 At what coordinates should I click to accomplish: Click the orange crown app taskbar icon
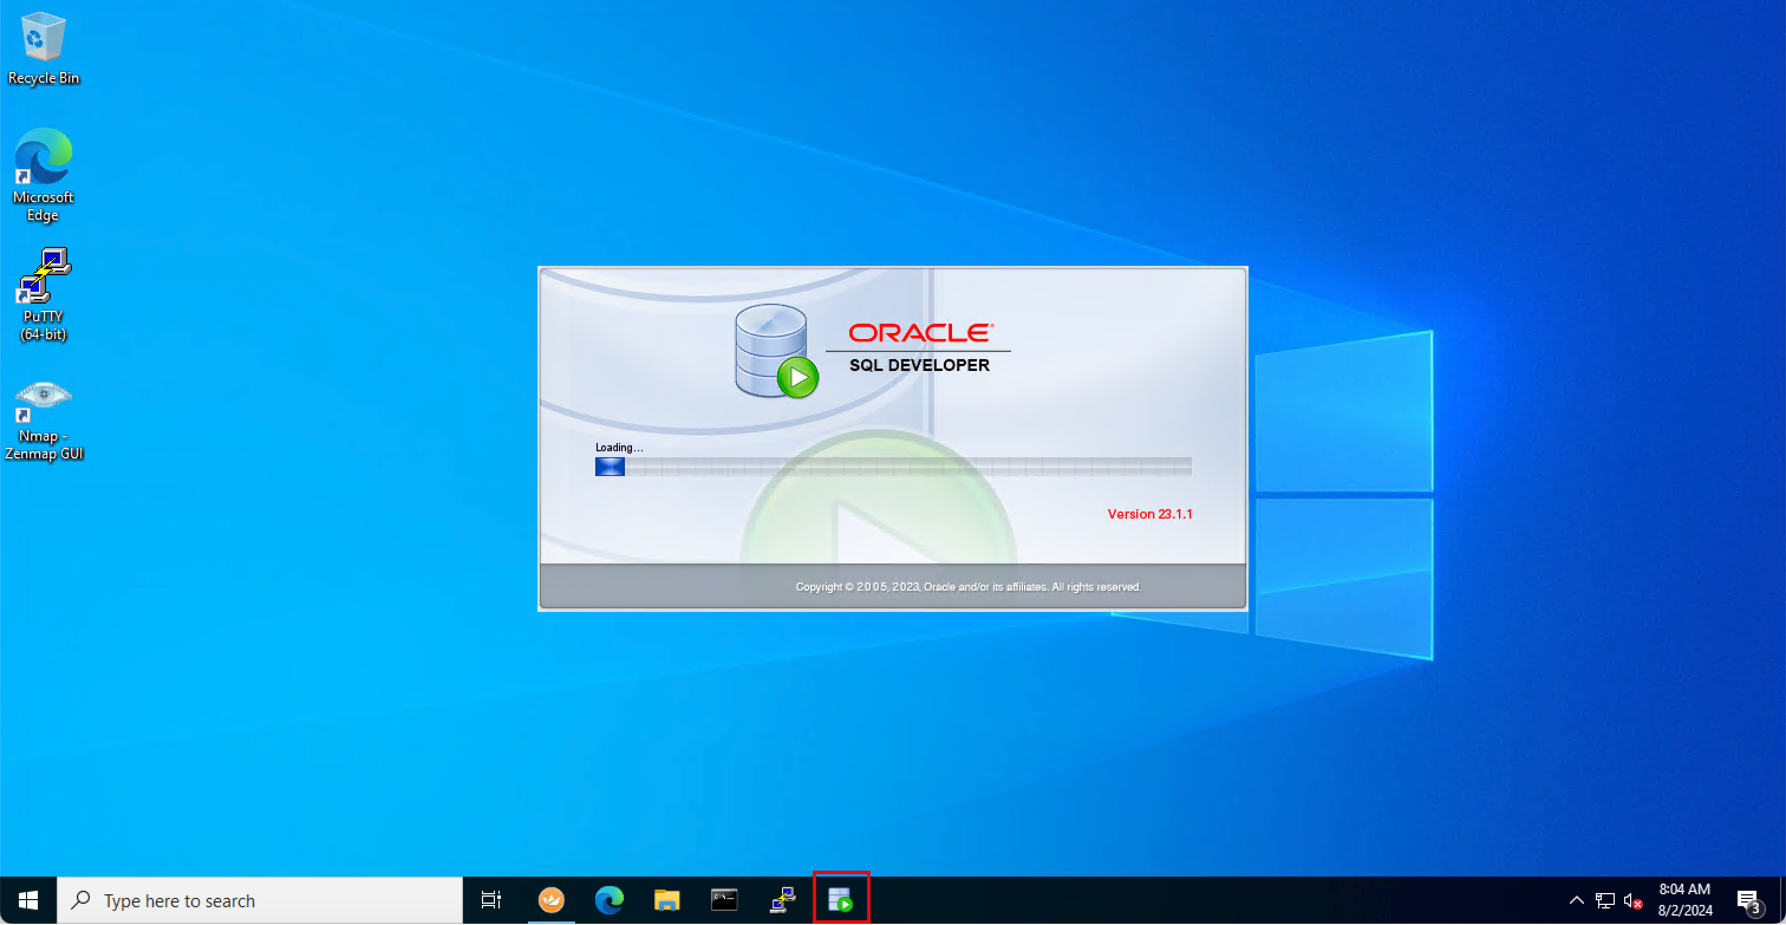(551, 900)
